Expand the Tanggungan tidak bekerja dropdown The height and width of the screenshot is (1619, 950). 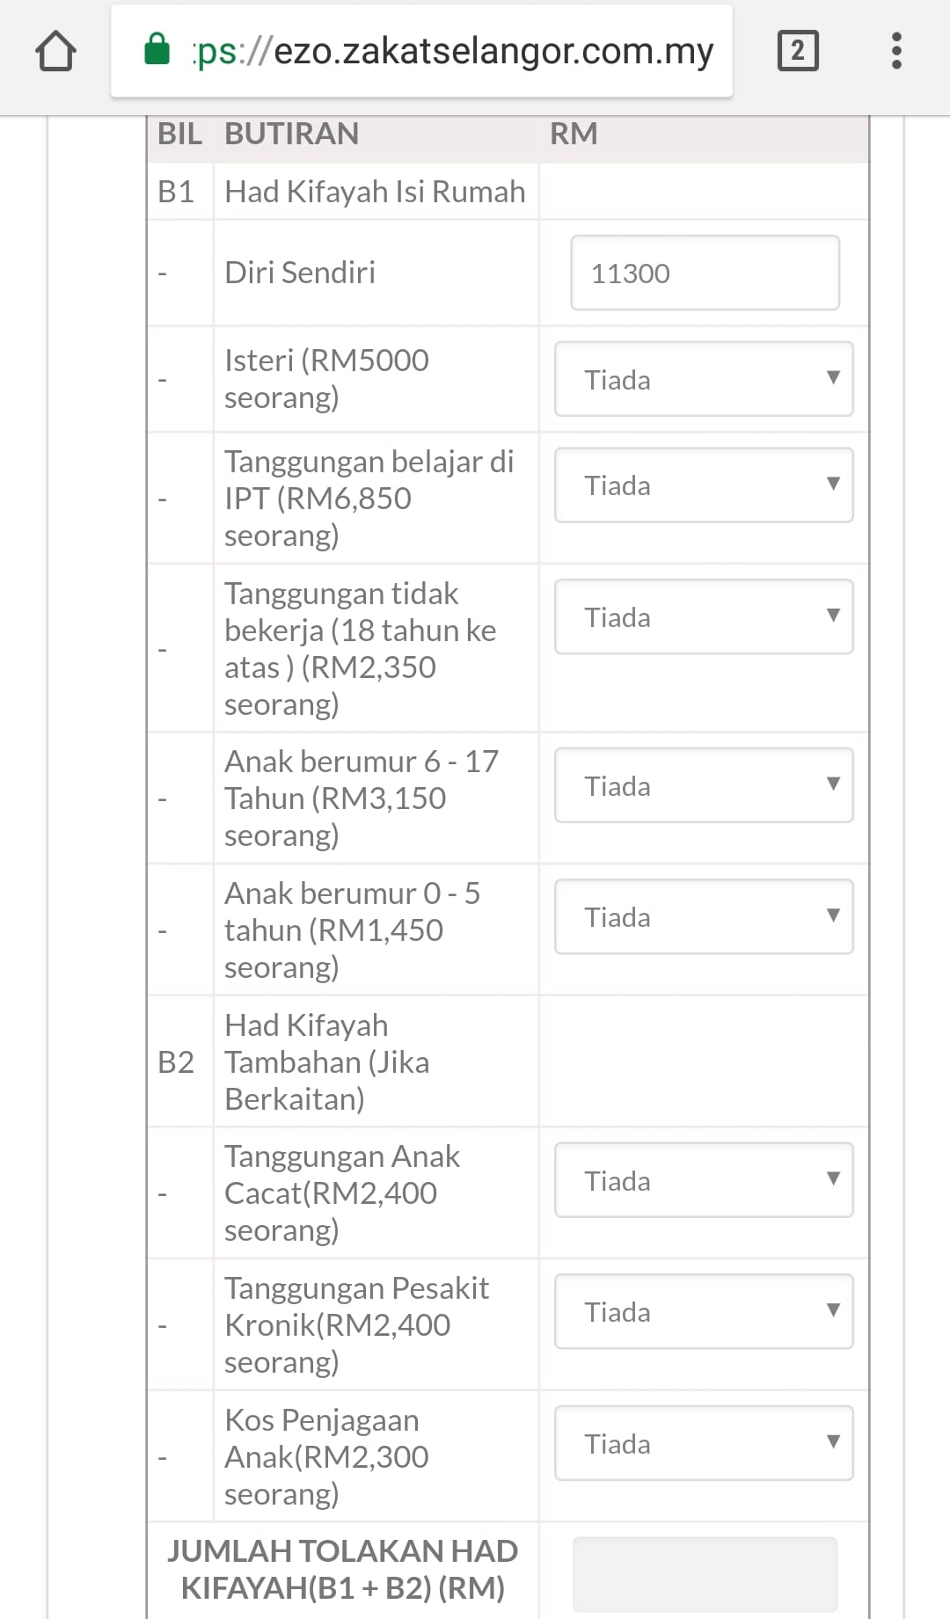coord(704,616)
